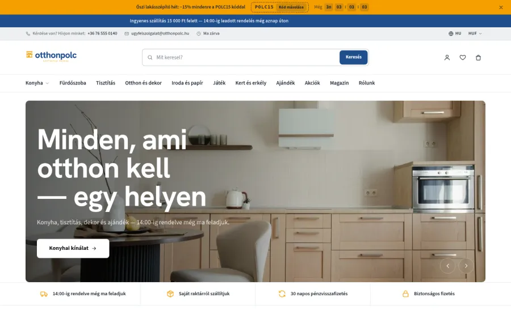Click the blue free shipping notice text
Viewport: 511px width, 319px height.
click(x=209, y=21)
